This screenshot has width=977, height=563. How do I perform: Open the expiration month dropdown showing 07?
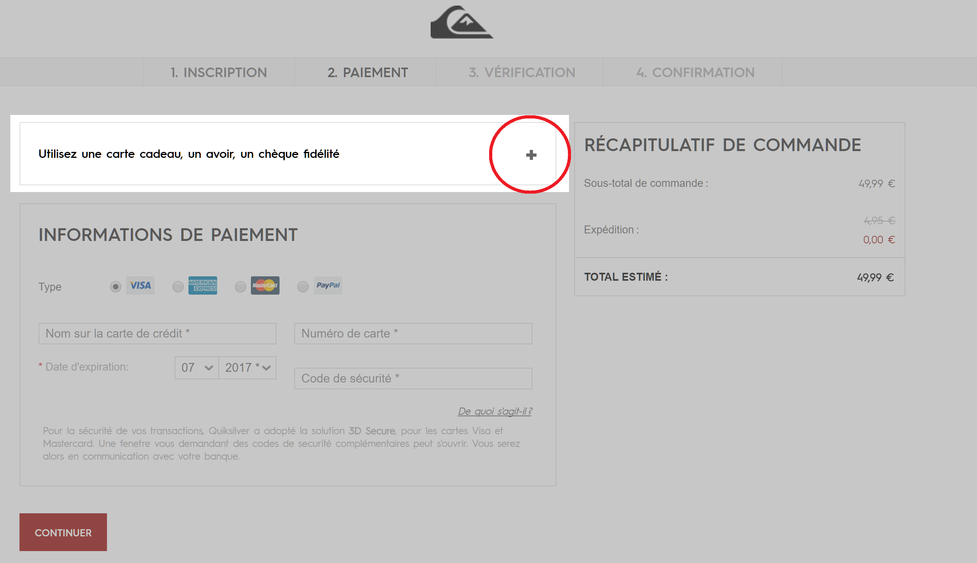[197, 368]
